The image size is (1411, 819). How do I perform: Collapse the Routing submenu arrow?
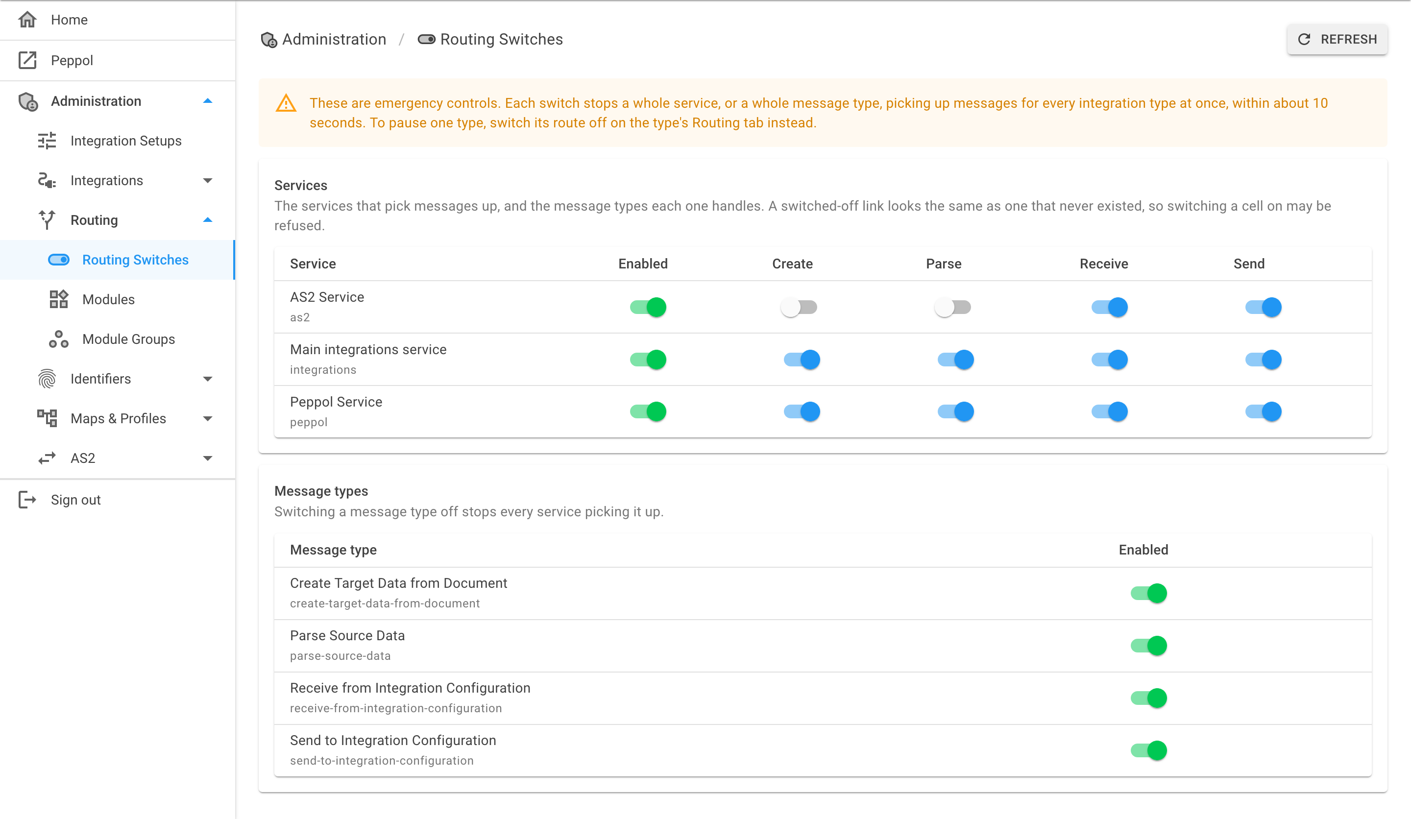point(208,220)
